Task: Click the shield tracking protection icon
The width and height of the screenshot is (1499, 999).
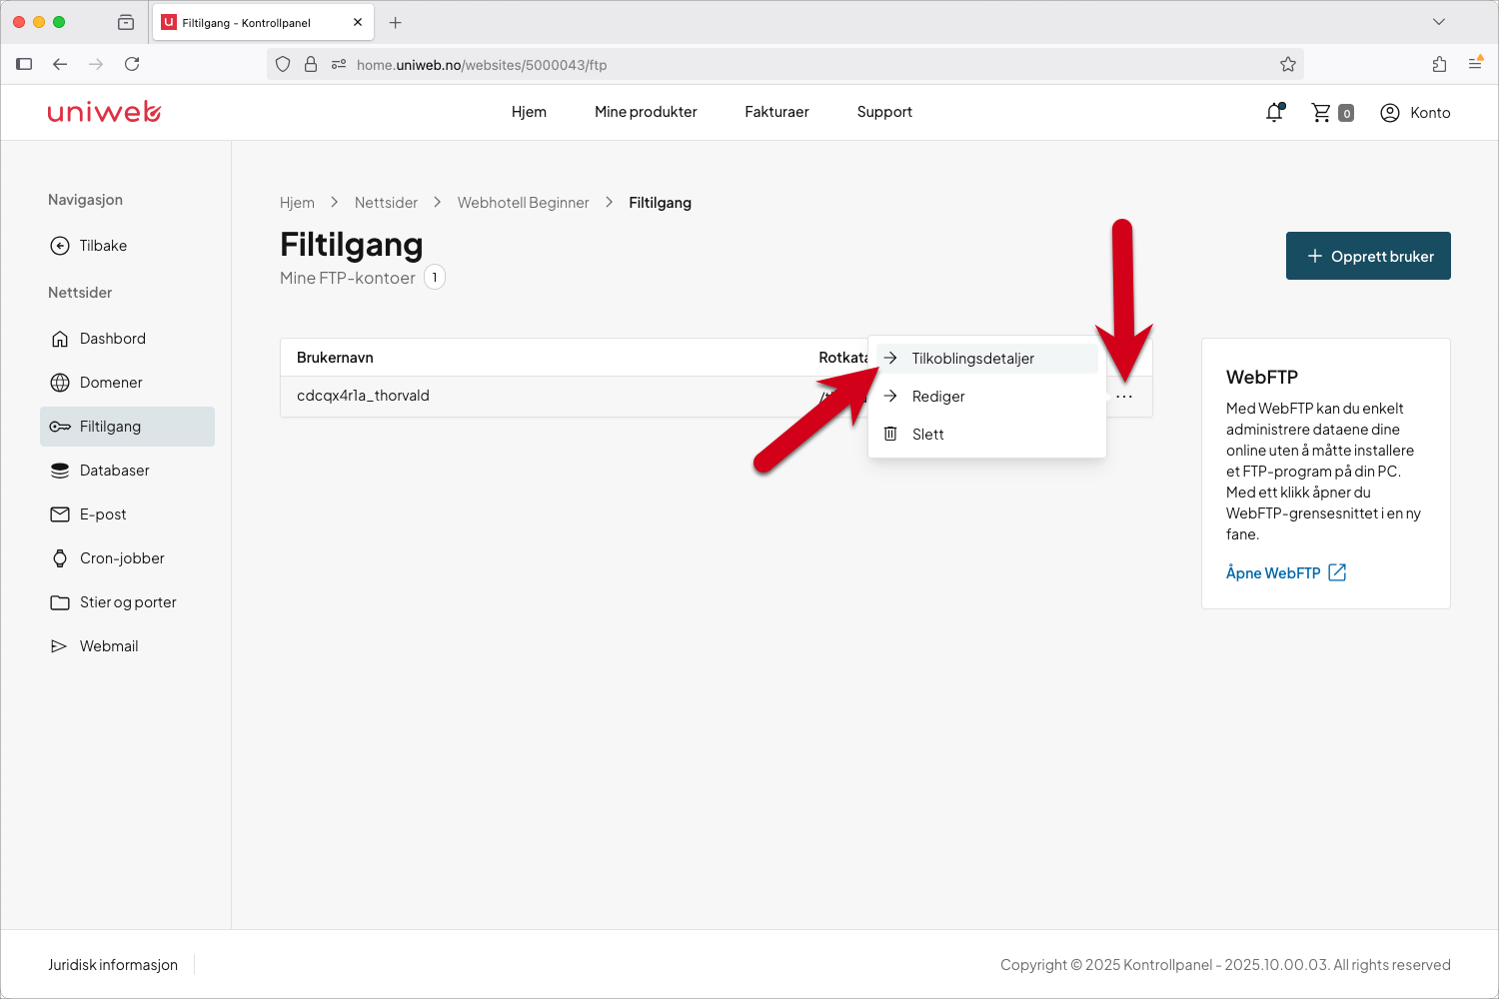Action: [x=283, y=64]
